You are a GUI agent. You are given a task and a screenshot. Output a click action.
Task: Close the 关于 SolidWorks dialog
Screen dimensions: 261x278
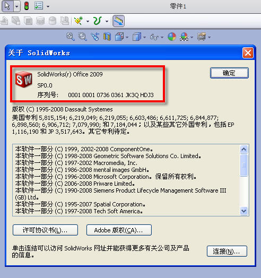pos(248,53)
